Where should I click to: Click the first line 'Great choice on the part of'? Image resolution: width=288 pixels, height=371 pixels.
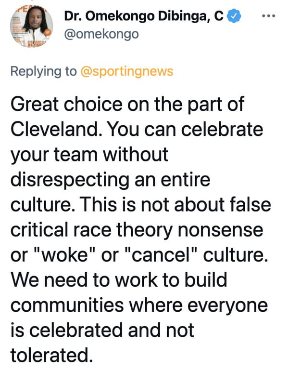coord(127,105)
